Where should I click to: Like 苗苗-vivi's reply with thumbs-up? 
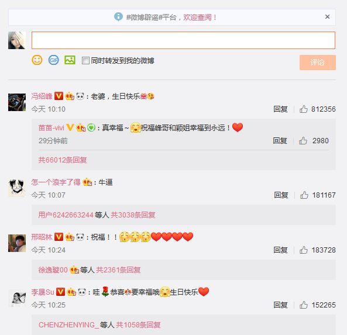click(x=303, y=141)
